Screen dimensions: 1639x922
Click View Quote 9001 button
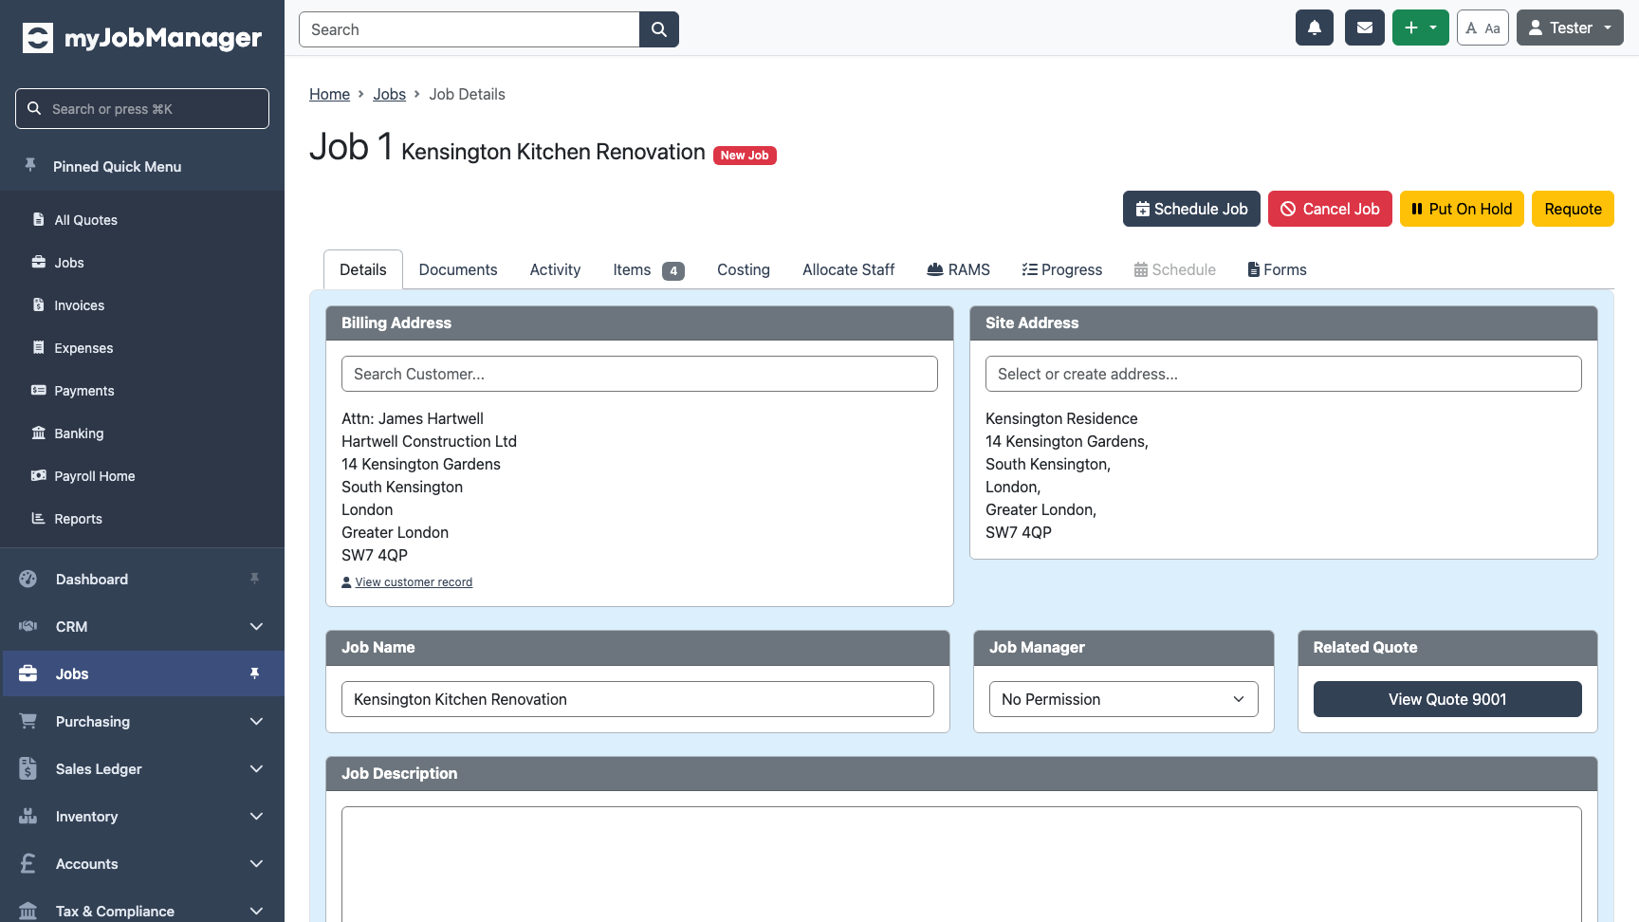(x=1447, y=699)
